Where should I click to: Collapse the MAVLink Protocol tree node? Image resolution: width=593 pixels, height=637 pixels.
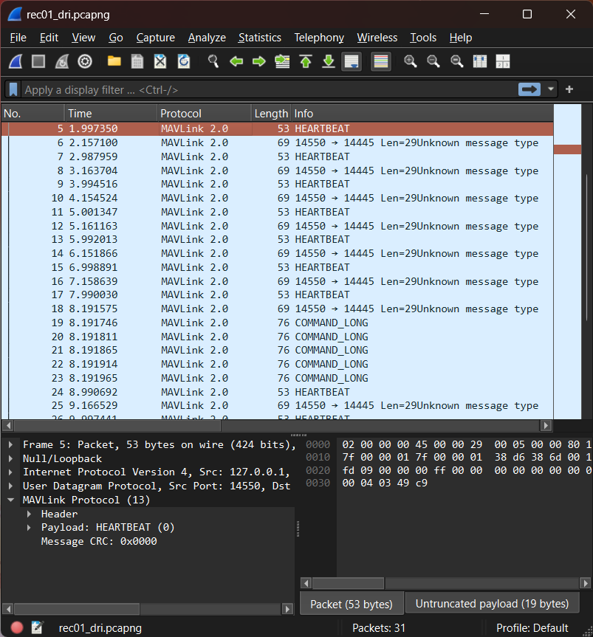[x=11, y=500]
